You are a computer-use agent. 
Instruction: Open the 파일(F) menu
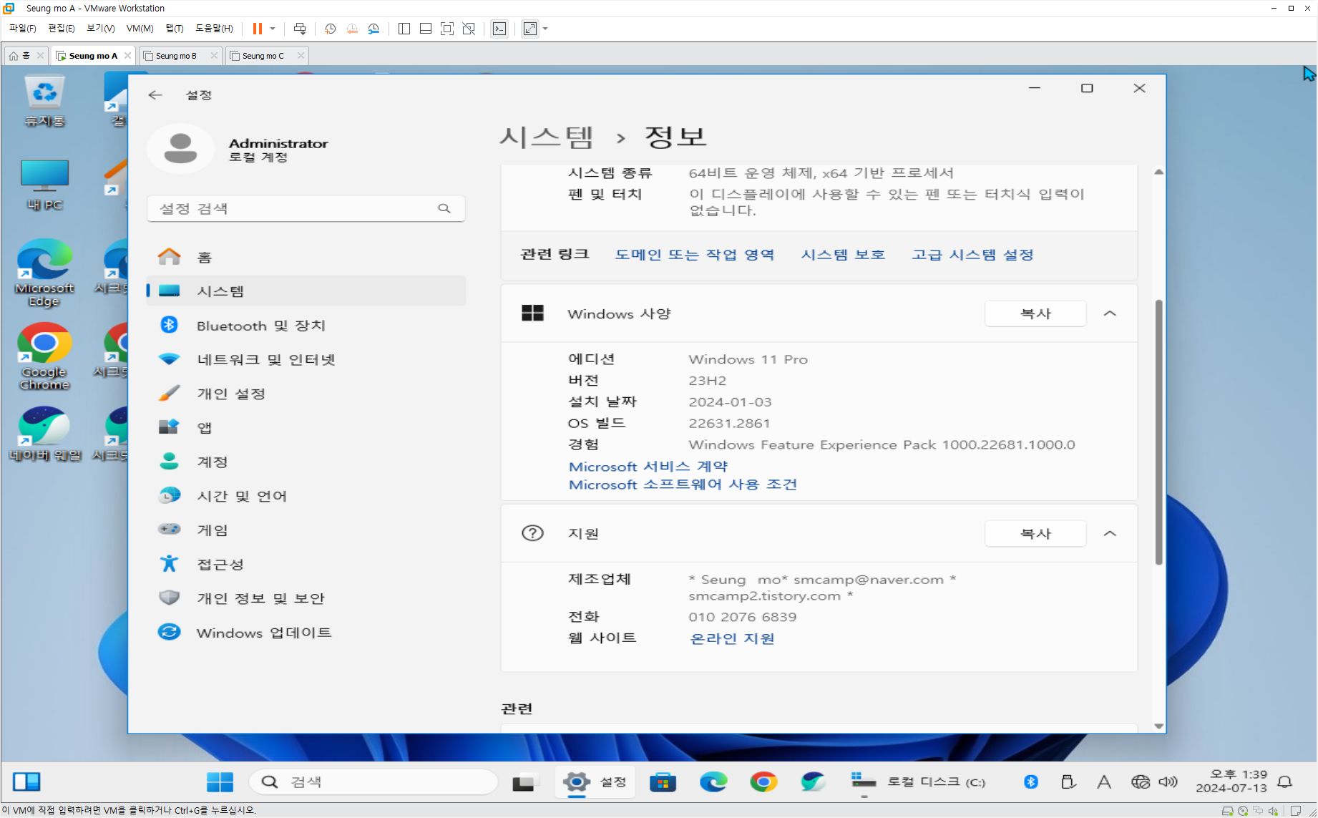[22, 29]
